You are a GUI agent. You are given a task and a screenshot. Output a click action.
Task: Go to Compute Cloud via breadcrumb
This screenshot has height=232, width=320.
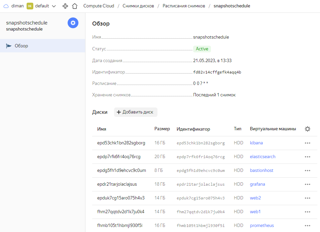pos(99,6)
